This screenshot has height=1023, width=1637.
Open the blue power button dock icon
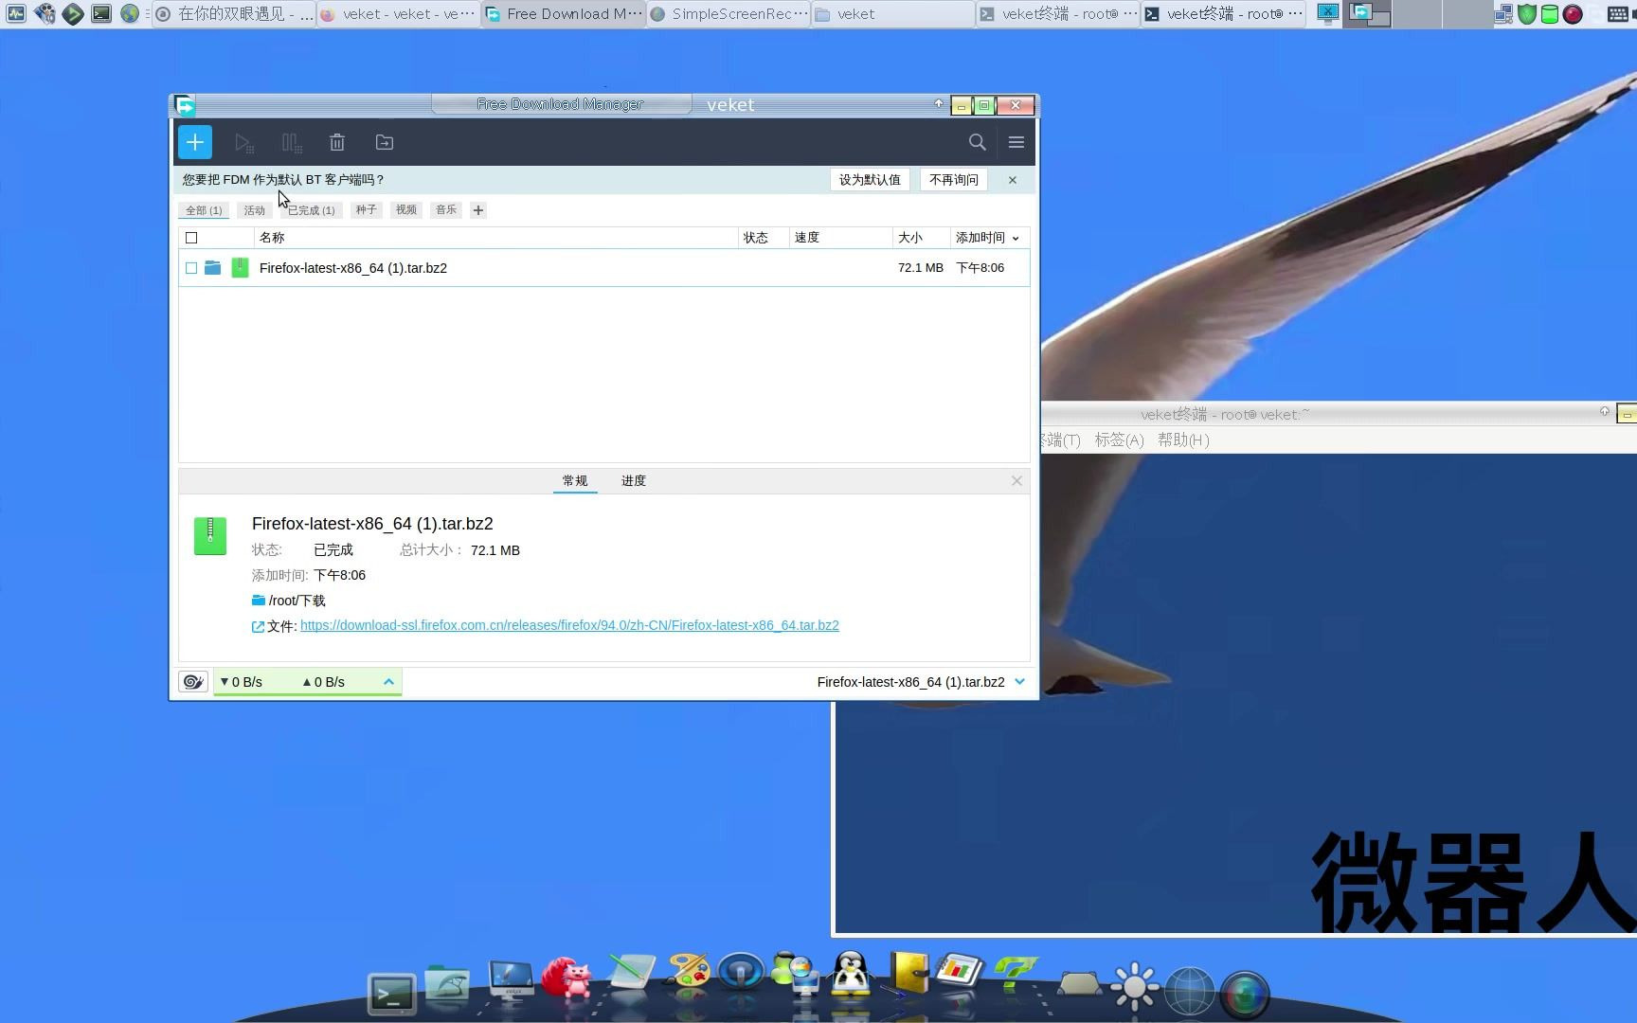[x=741, y=972]
